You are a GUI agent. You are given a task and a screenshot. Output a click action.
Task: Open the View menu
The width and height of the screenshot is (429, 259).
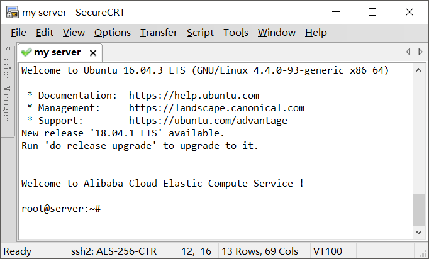click(x=74, y=33)
